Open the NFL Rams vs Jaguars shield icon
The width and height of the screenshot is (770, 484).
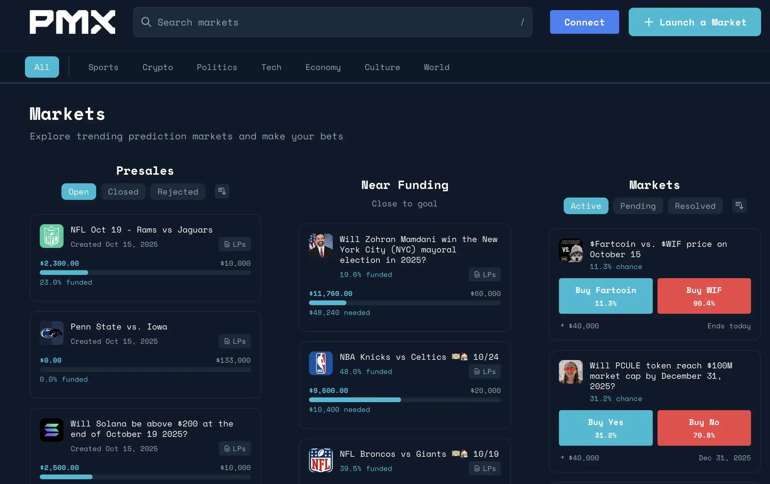(x=51, y=236)
